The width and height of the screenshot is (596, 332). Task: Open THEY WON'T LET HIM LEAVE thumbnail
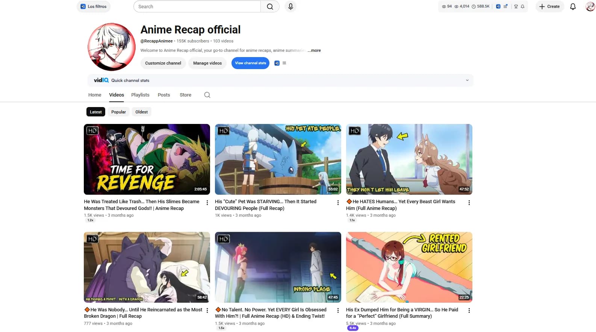pos(409,159)
